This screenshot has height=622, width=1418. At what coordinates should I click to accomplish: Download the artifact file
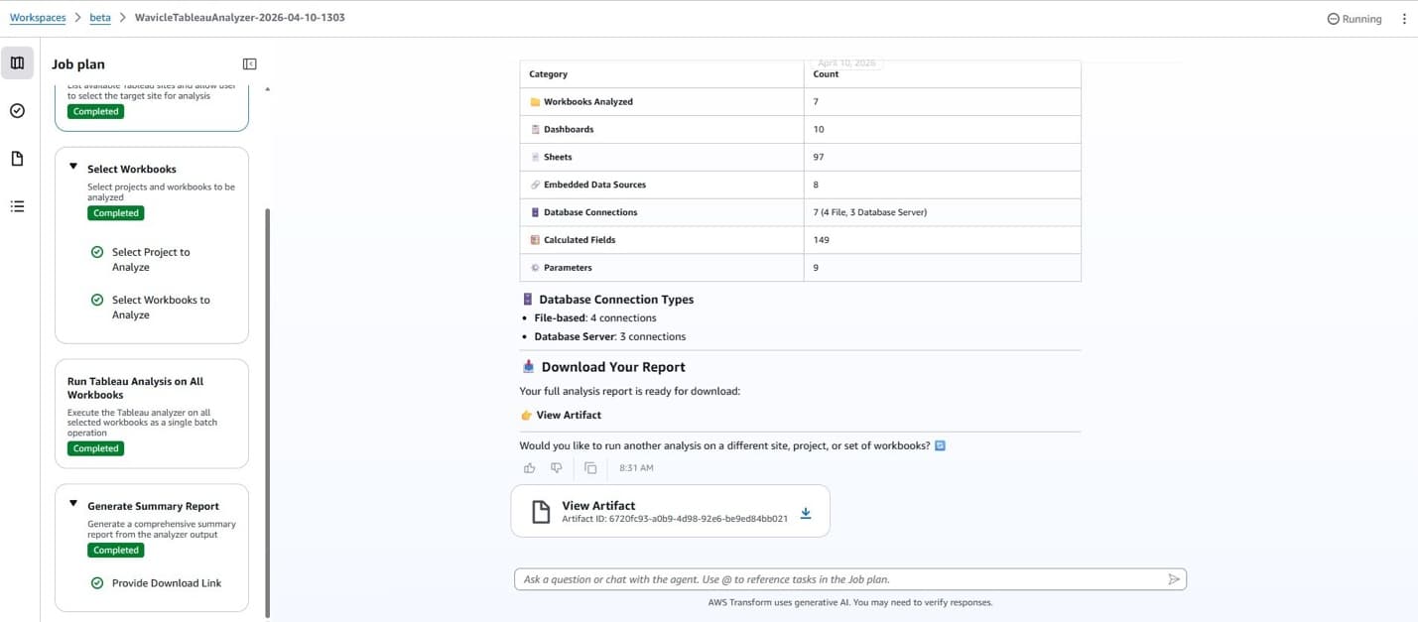(806, 513)
